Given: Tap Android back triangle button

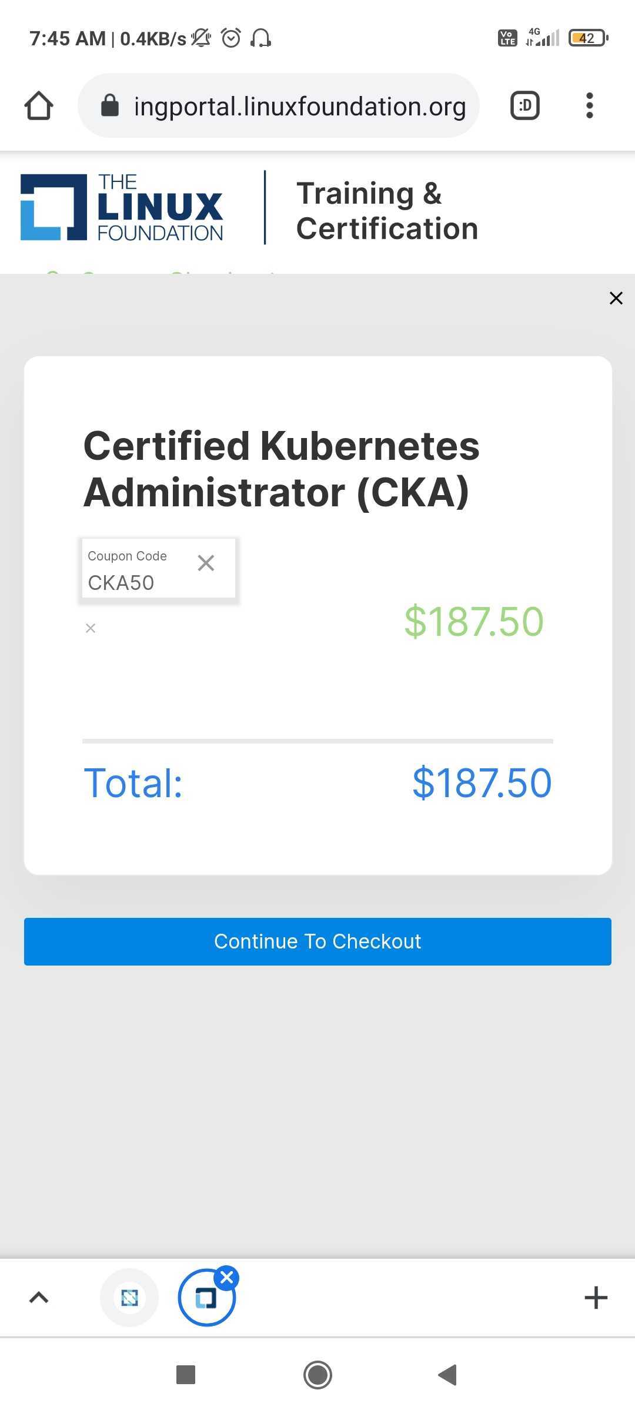Looking at the screenshot, I should 448,1375.
